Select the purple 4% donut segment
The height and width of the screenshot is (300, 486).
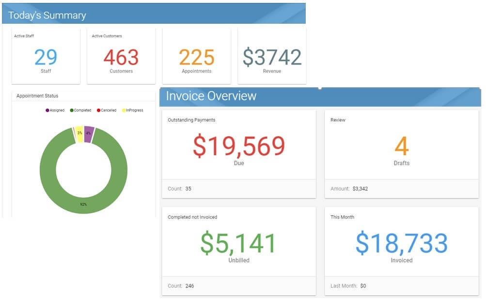tap(89, 134)
